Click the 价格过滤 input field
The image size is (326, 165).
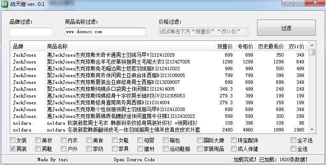click(203, 32)
